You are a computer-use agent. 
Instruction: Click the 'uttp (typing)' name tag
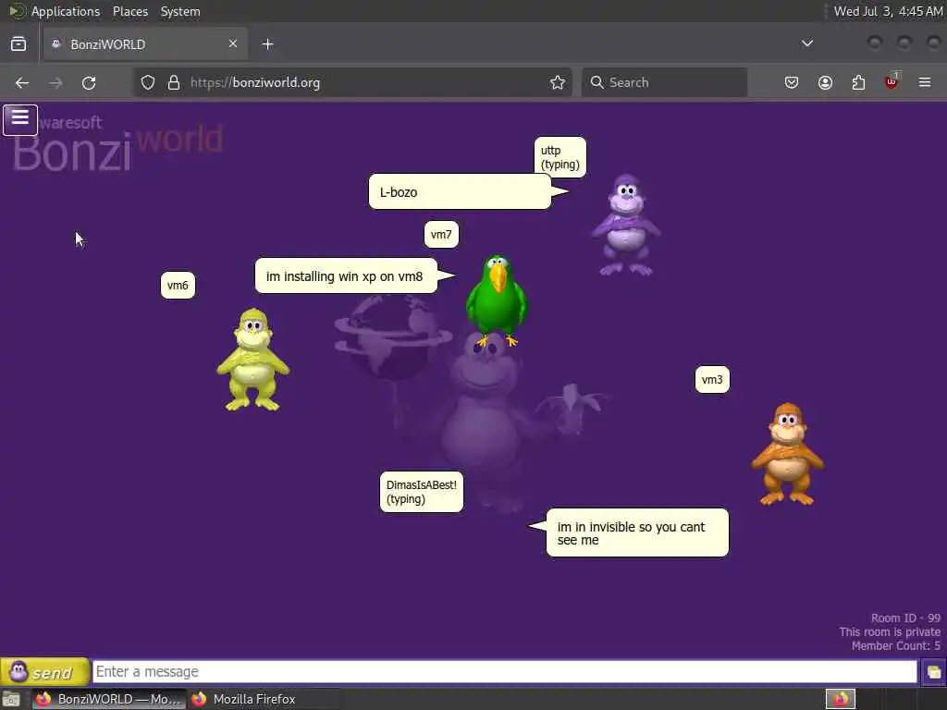[x=560, y=157]
